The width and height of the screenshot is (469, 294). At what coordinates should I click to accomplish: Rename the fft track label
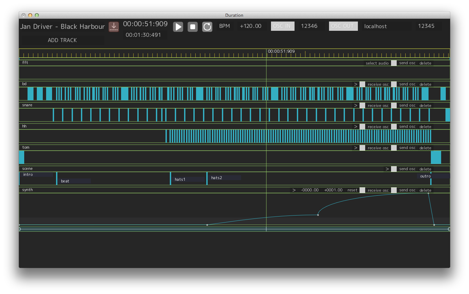(x=25, y=63)
